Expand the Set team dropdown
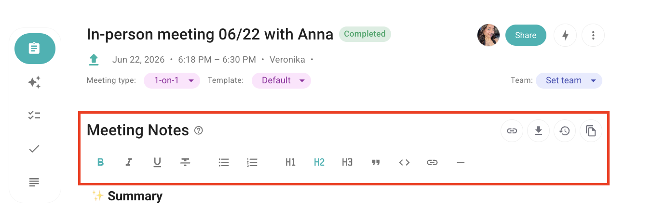The image size is (652, 209). pyautogui.click(x=569, y=80)
